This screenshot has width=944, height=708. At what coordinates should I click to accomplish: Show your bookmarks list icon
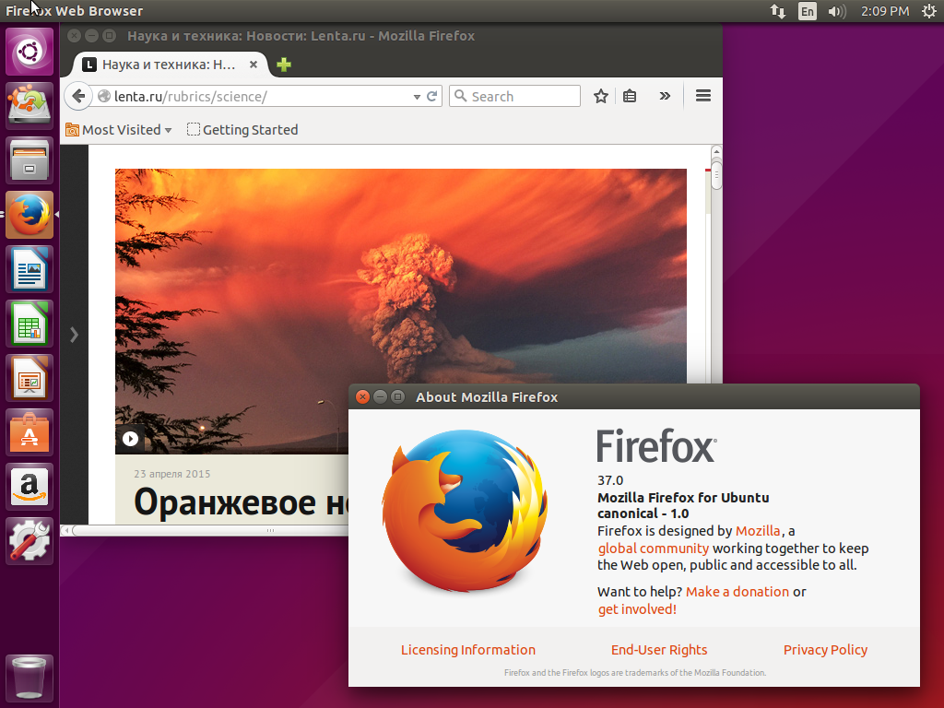point(630,96)
